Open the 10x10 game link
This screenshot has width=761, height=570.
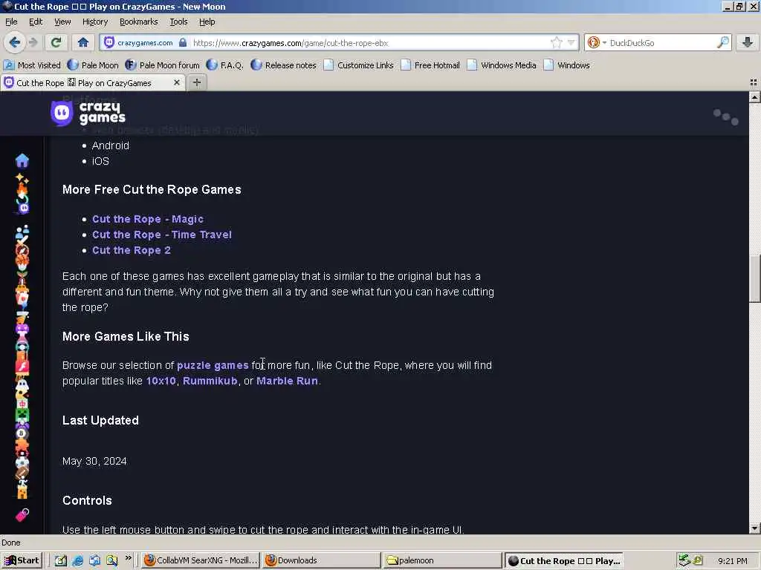(x=161, y=381)
